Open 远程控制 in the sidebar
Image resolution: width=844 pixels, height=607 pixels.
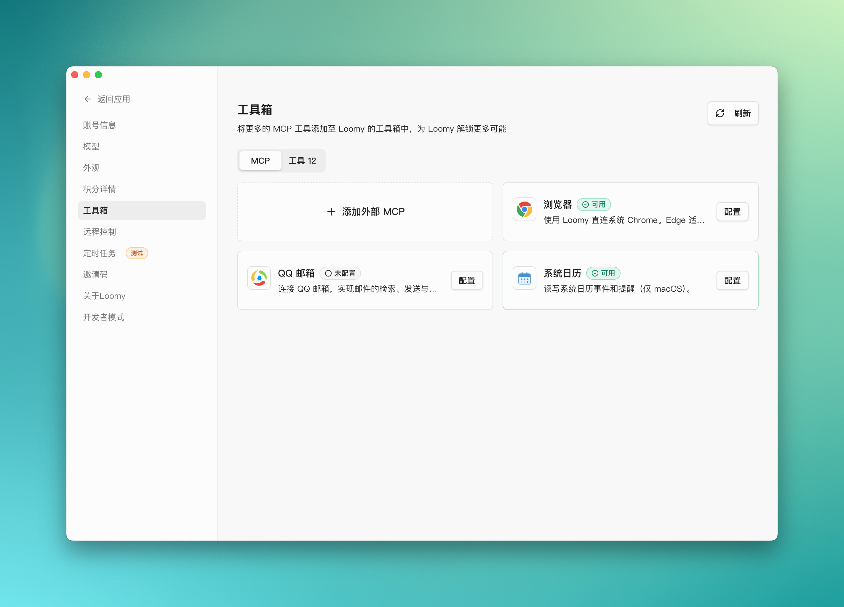(x=99, y=231)
